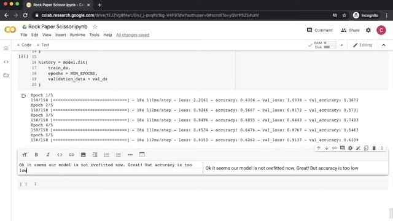Move cell up with arrow icon
Image resolution: width=393 pixels, height=221 pixels.
pyautogui.click(x=319, y=148)
